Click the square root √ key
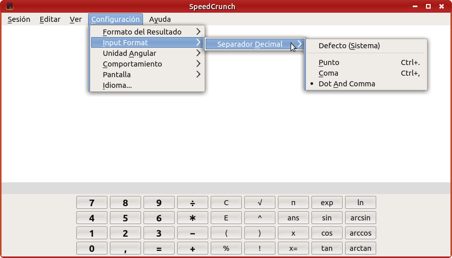 (x=260, y=203)
